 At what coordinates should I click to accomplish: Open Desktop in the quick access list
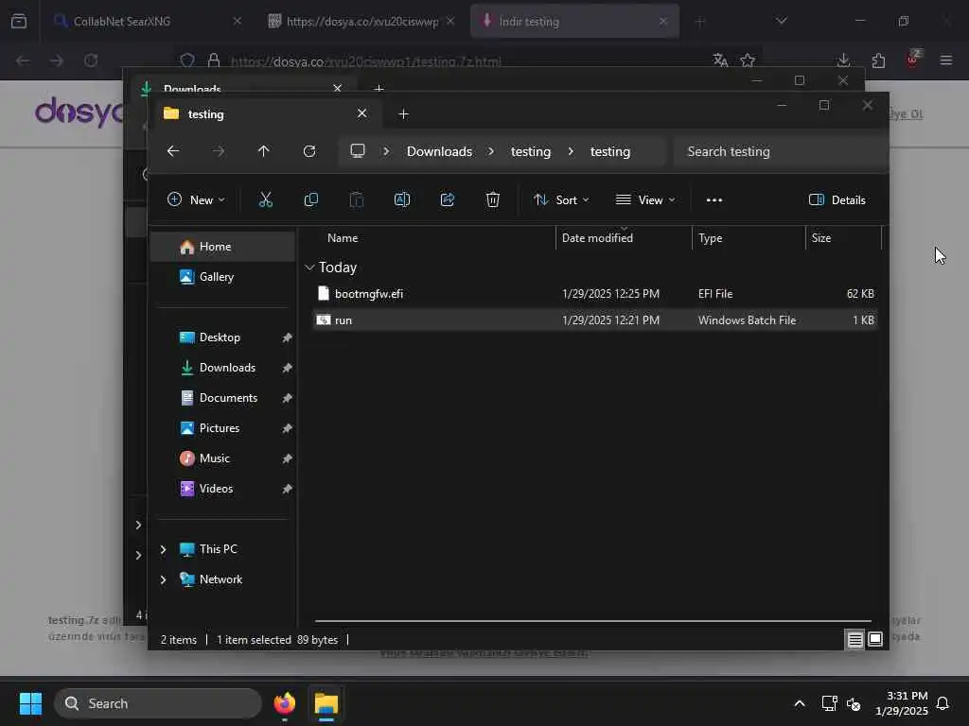(x=222, y=337)
